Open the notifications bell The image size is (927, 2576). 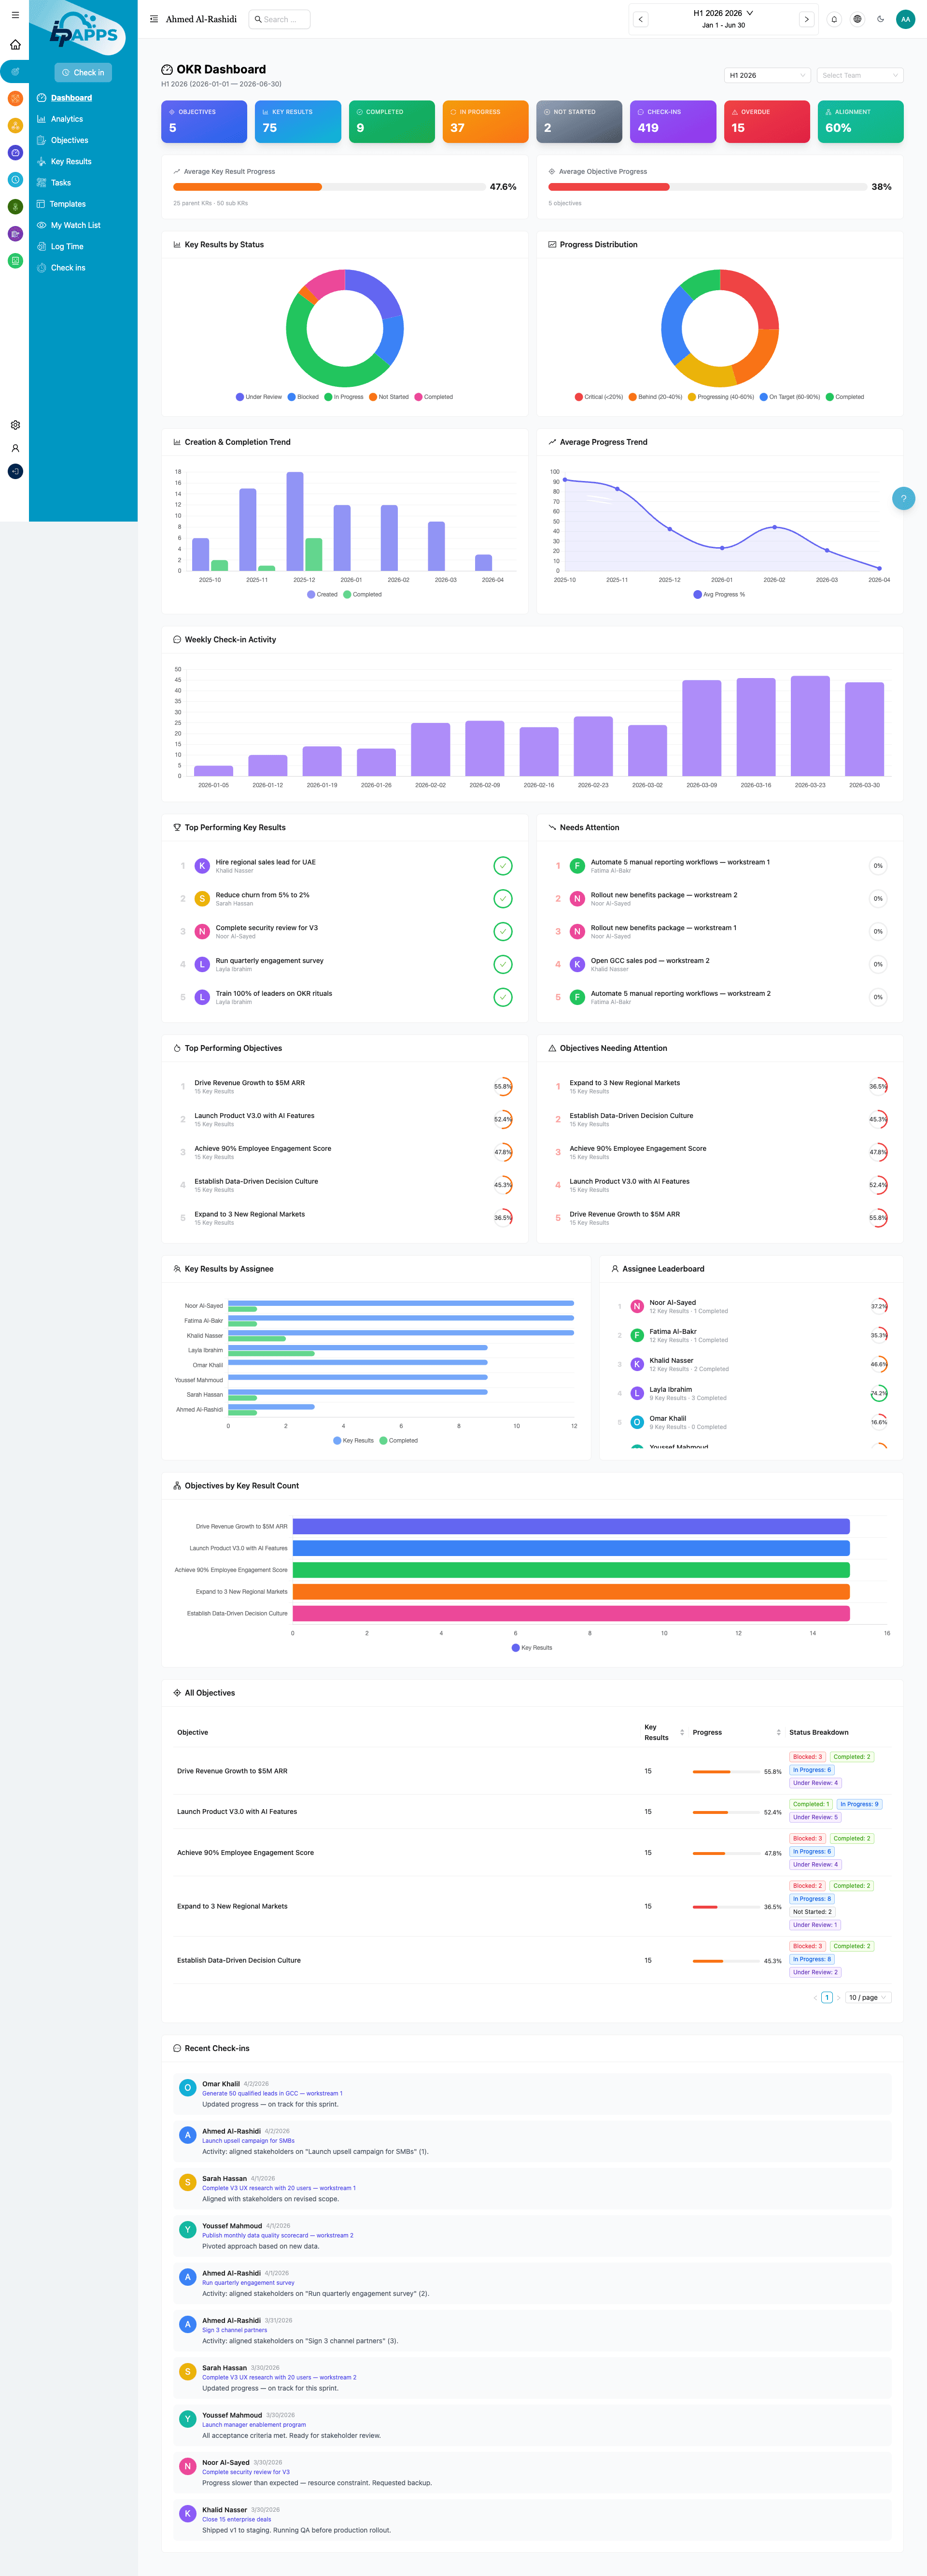(x=834, y=19)
